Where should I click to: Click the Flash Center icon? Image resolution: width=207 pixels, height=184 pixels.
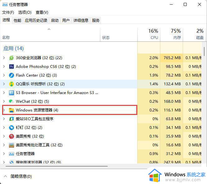tap(12, 75)
